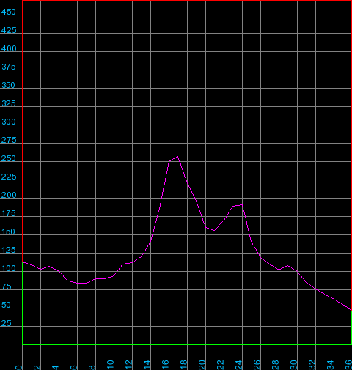This screenshot has height=370, width=352.
Task: Click the 8 label on the horizontal axis
Action: point(92,367)
